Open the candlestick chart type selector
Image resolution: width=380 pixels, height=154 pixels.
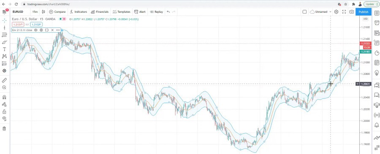point(43,12)
